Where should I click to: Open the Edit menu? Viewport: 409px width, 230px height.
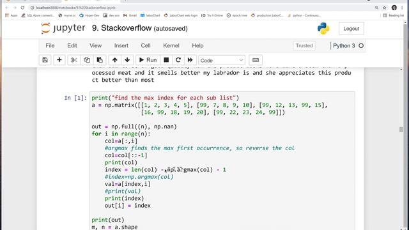(72, 45)
